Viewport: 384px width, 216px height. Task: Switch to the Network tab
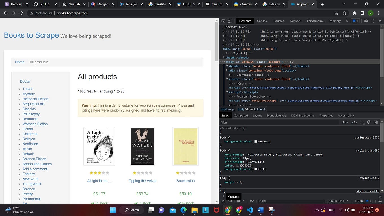click(x=295, y=21)
